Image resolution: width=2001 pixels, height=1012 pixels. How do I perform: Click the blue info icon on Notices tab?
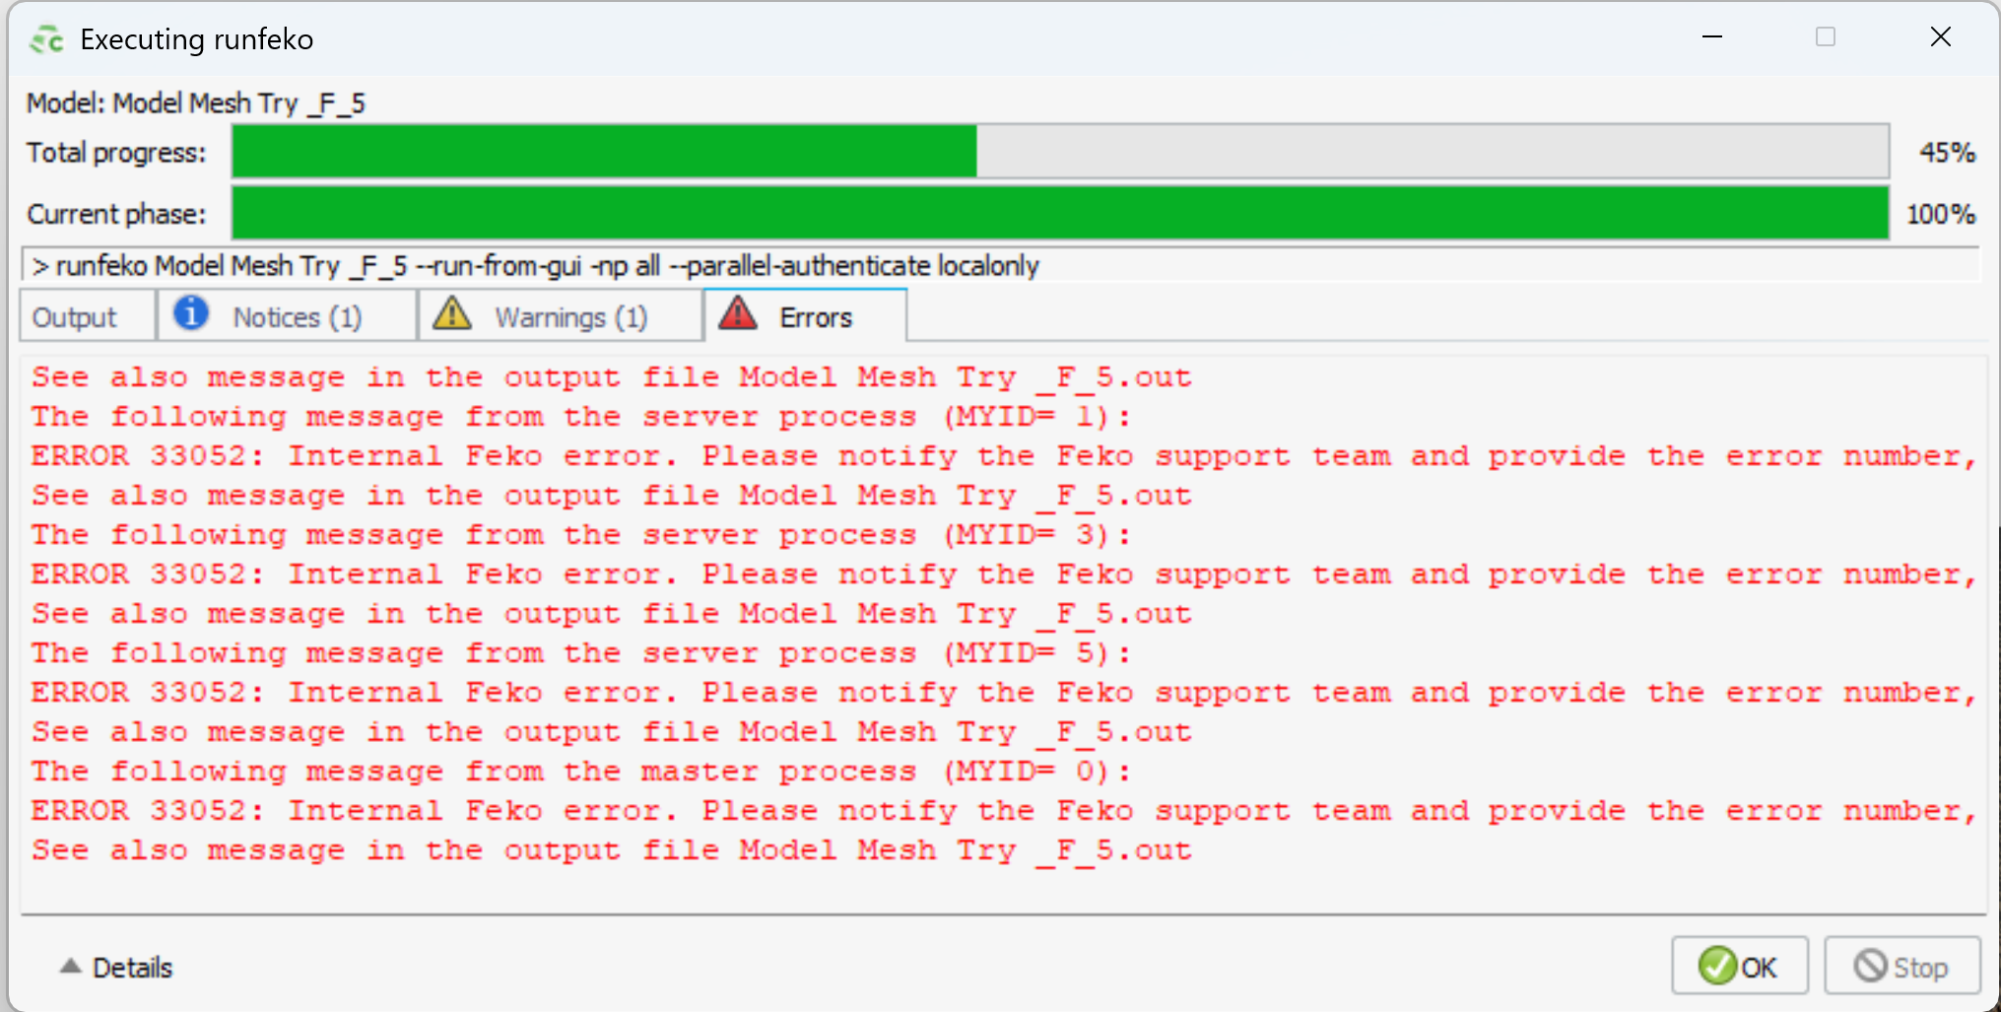click(x=191, y=313)
